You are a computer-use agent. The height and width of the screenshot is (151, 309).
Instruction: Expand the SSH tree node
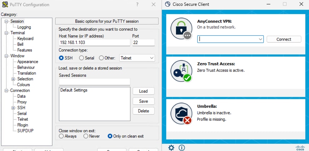coord(13,108)
